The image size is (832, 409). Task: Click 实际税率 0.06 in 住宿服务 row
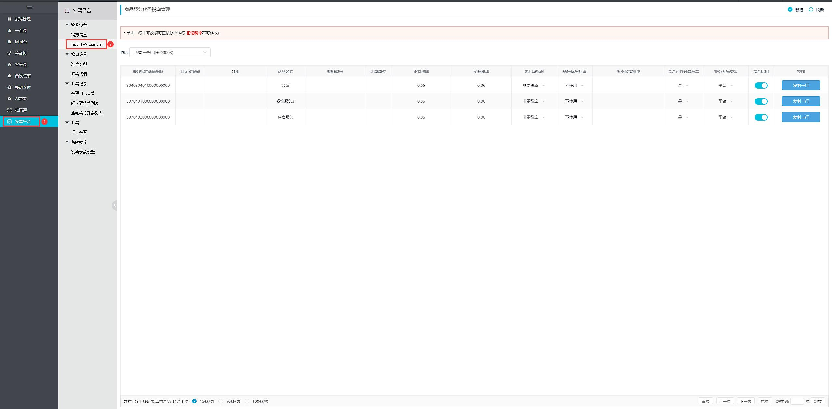click(x=481, y=117)
